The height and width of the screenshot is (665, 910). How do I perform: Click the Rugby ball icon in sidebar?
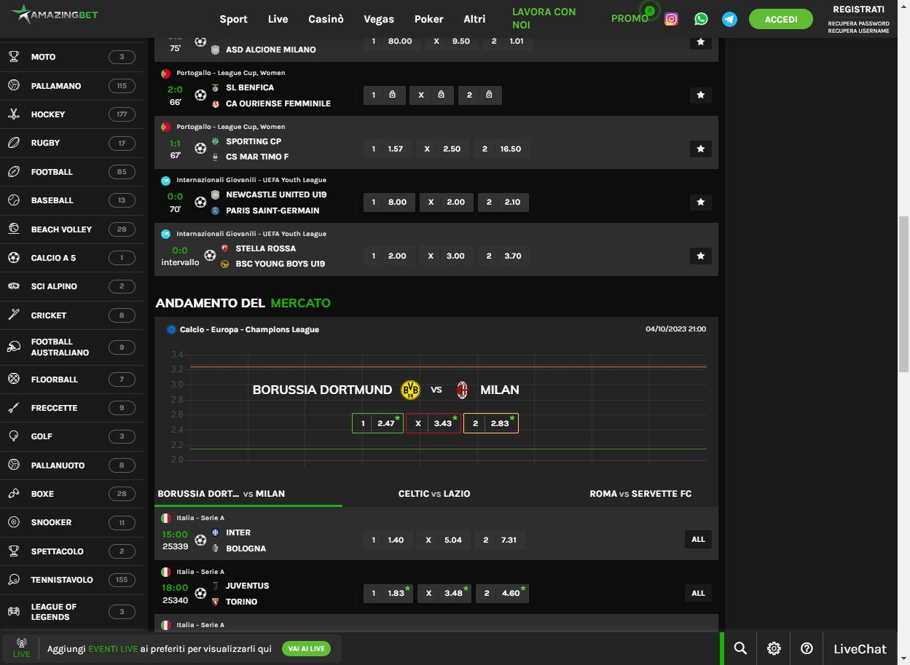click(x=14, y=143)
